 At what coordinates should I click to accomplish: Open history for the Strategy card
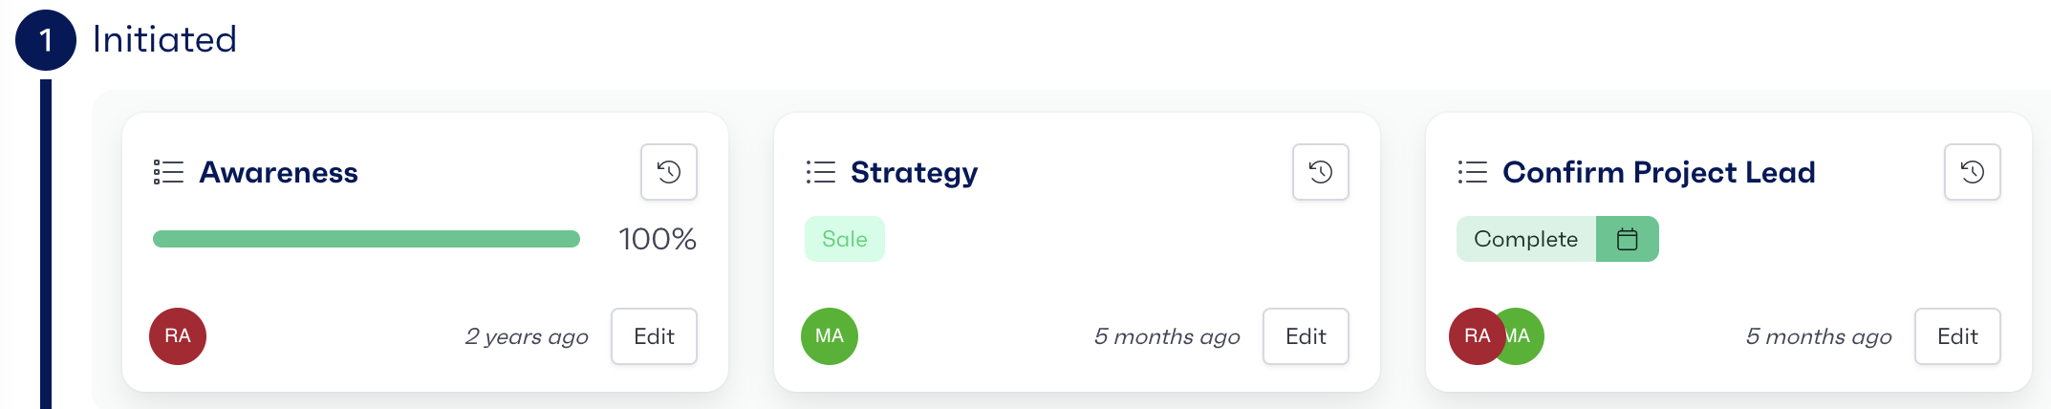point(1320,172)
